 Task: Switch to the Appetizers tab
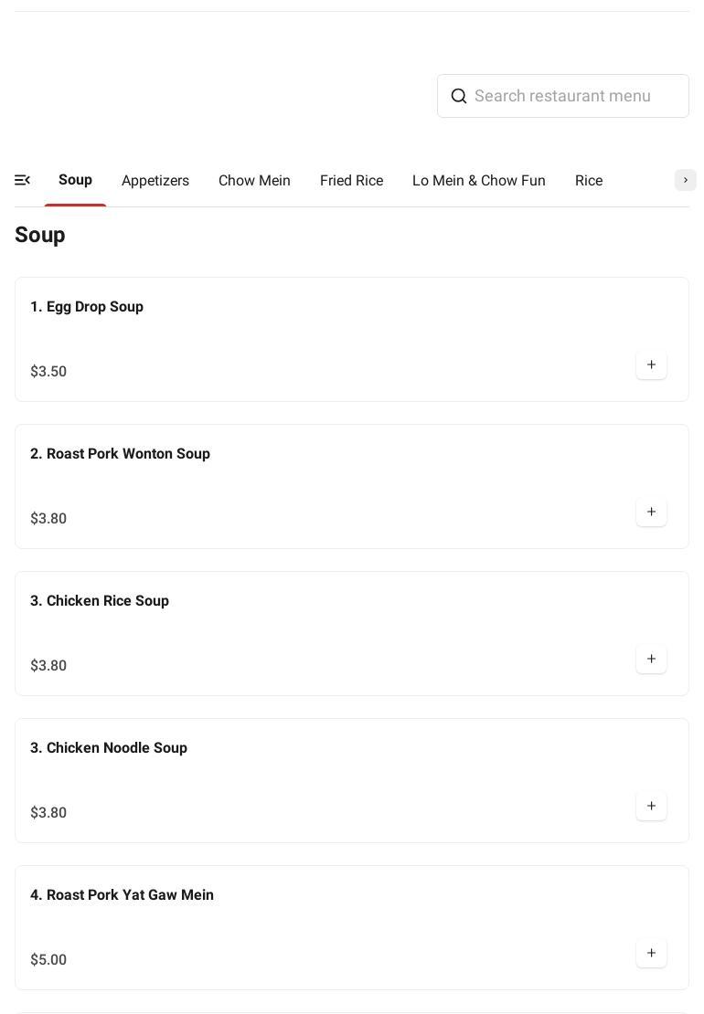155,181
